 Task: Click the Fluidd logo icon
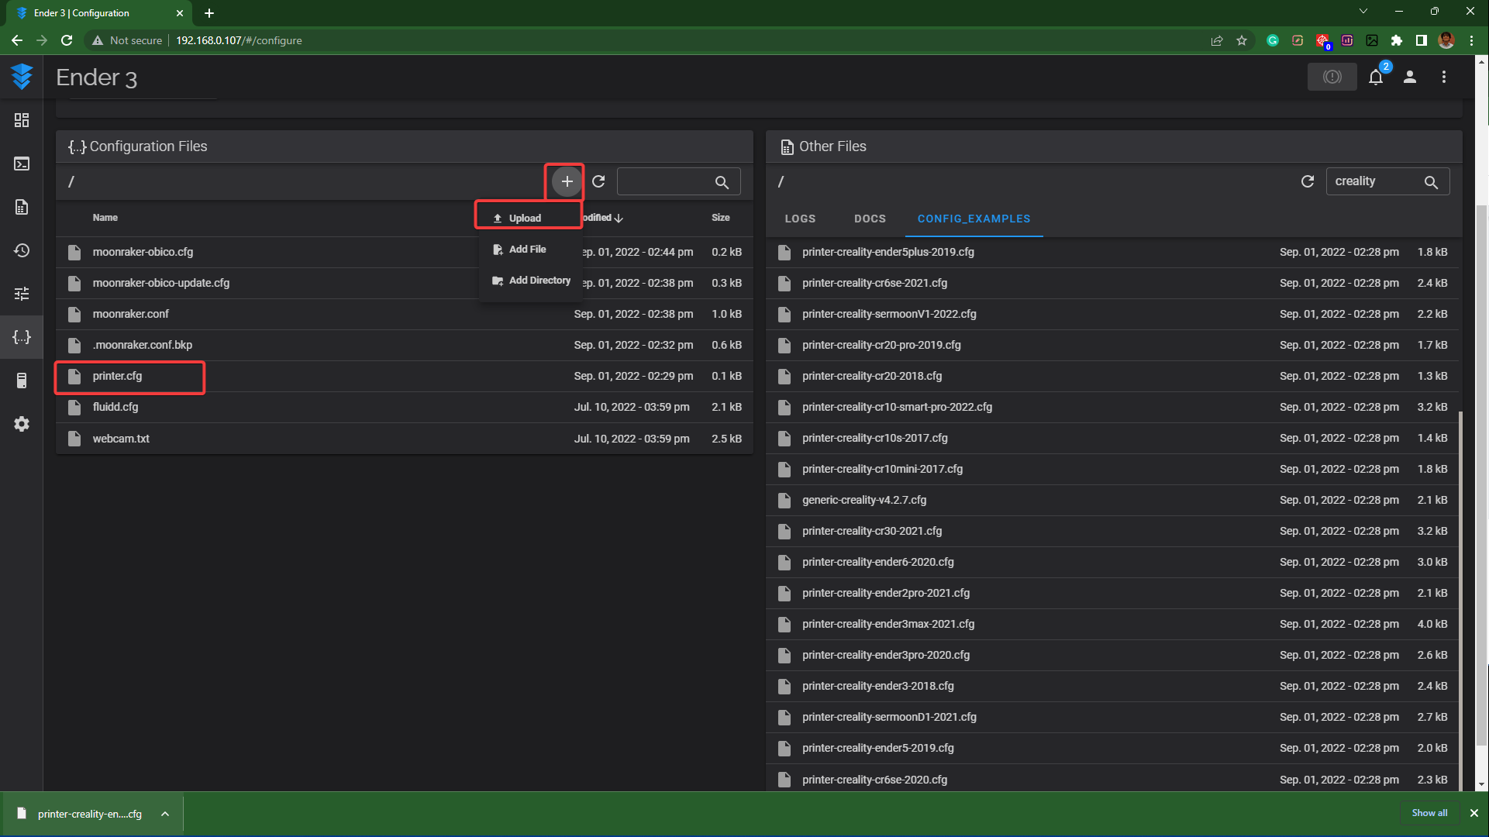coord(22,76)
